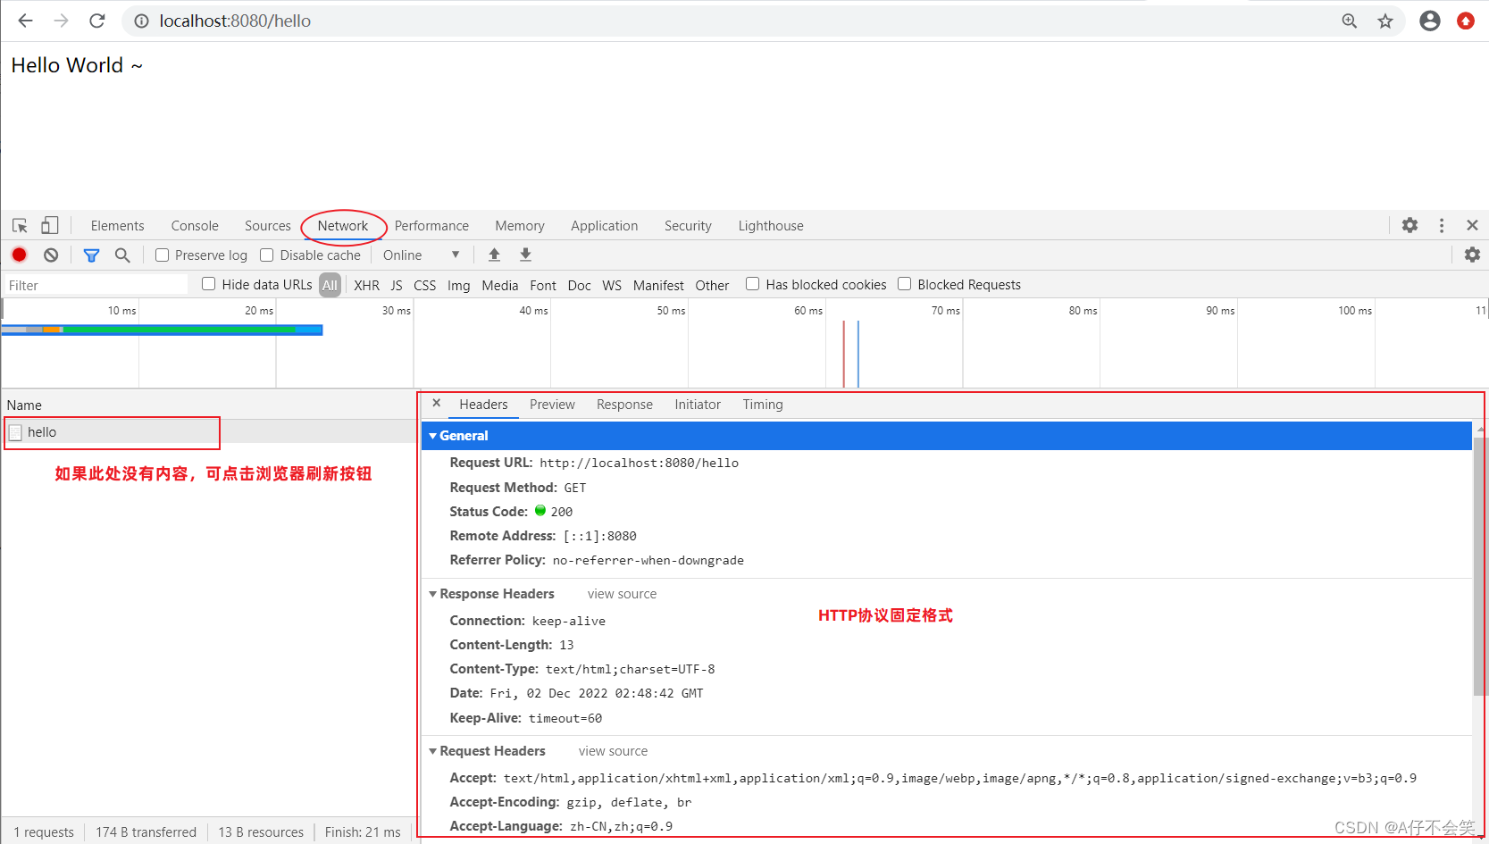Viewport: 1489px width, 844px height.
Task: Open DevTools settings via the gear icon
Action: [1410, 225]
